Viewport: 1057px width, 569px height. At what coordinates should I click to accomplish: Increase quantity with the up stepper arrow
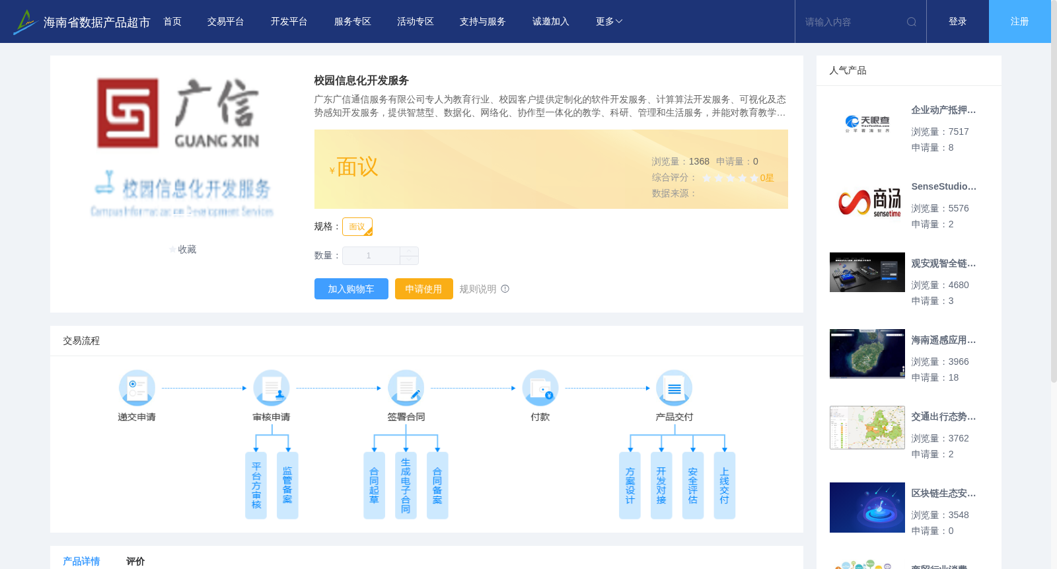[410, 251]
